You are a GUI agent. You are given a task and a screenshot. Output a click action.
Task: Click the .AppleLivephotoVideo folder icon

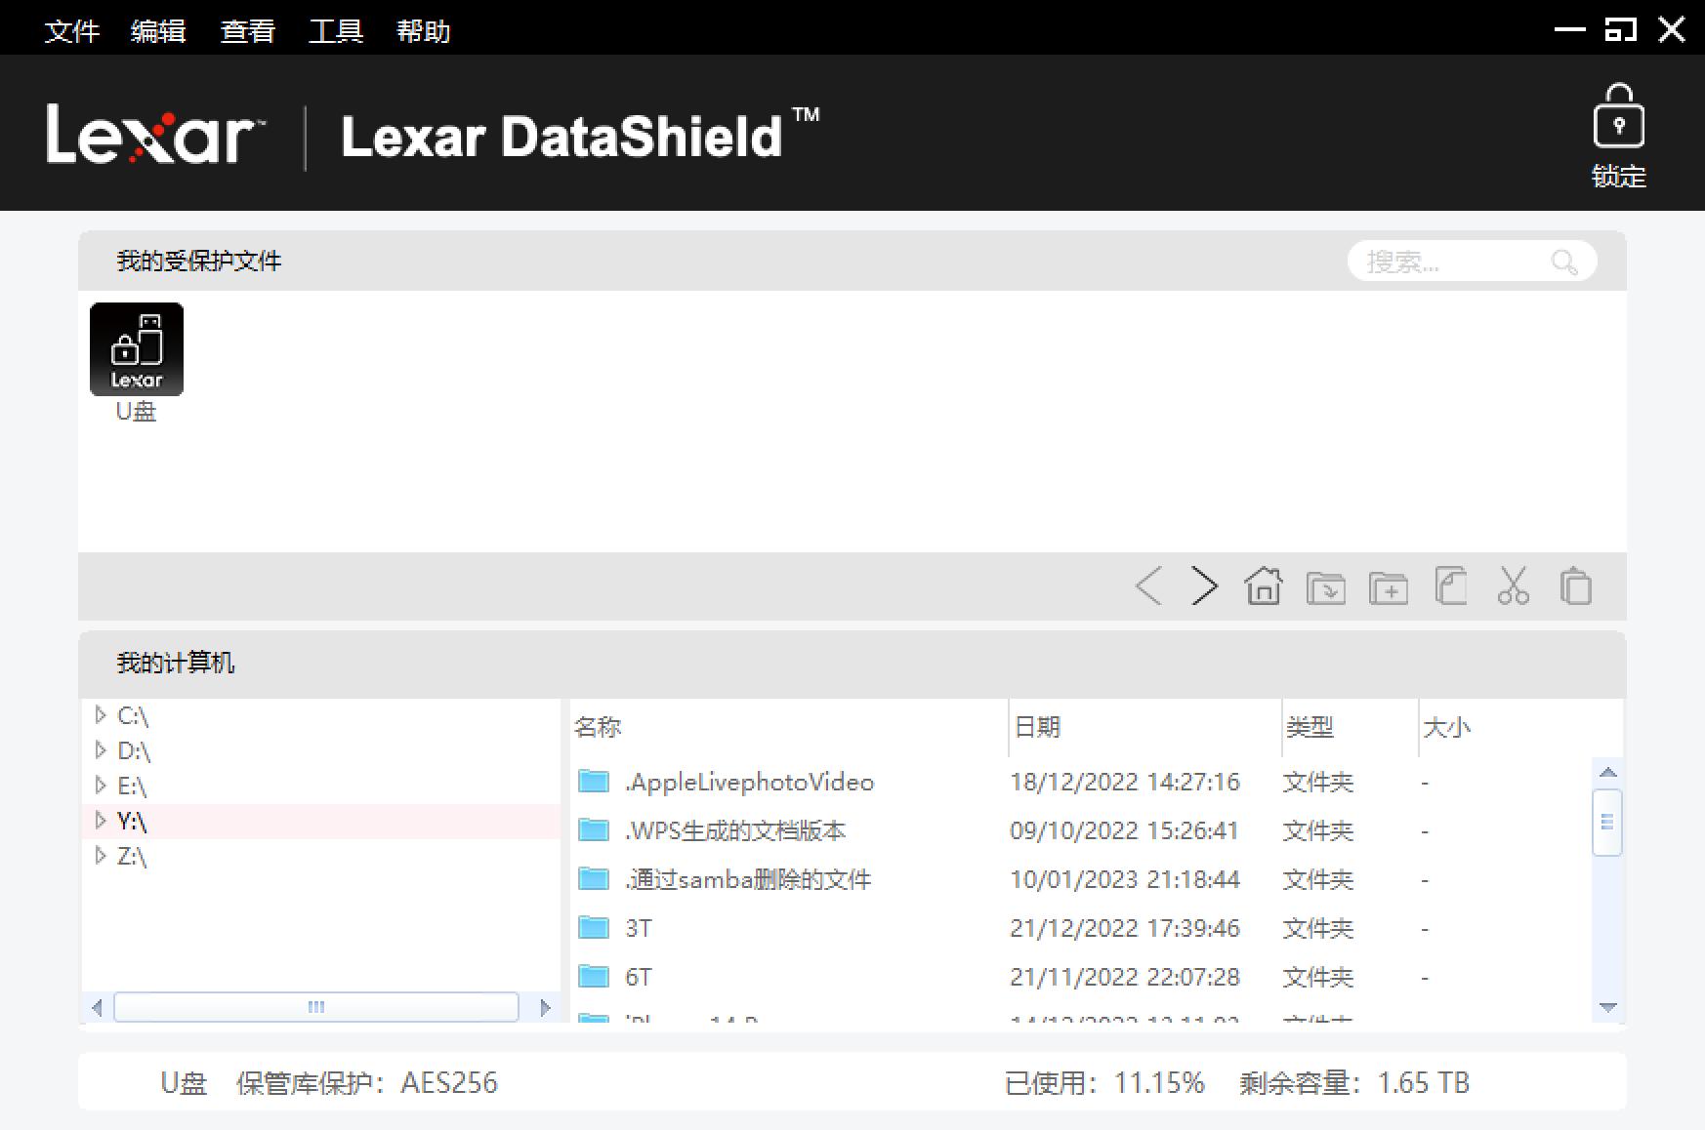coord(594,781)
